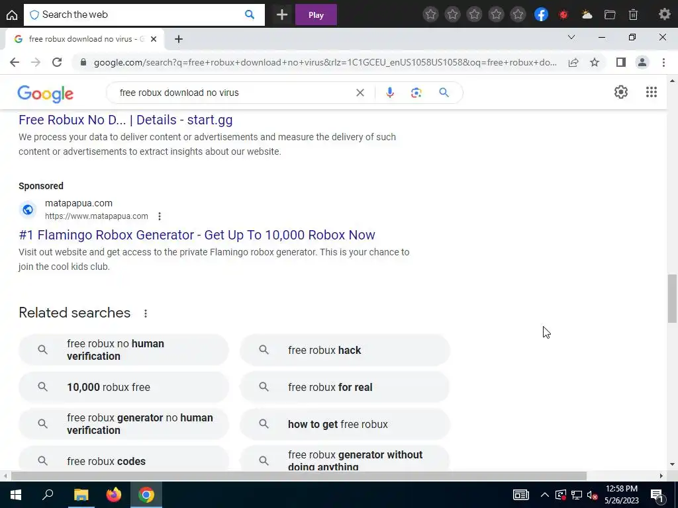Open the home icon in top bar
The width and height of the screenshot is (678, 508).
coord(12,15)
